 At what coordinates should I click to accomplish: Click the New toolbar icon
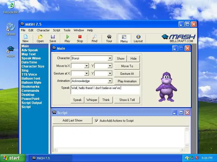point(25,38)
